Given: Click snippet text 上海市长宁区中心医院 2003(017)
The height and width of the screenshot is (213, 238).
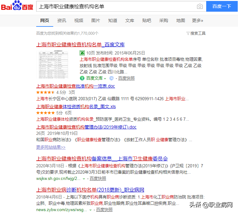Looking at the screenshot, I should coord(66,99).
